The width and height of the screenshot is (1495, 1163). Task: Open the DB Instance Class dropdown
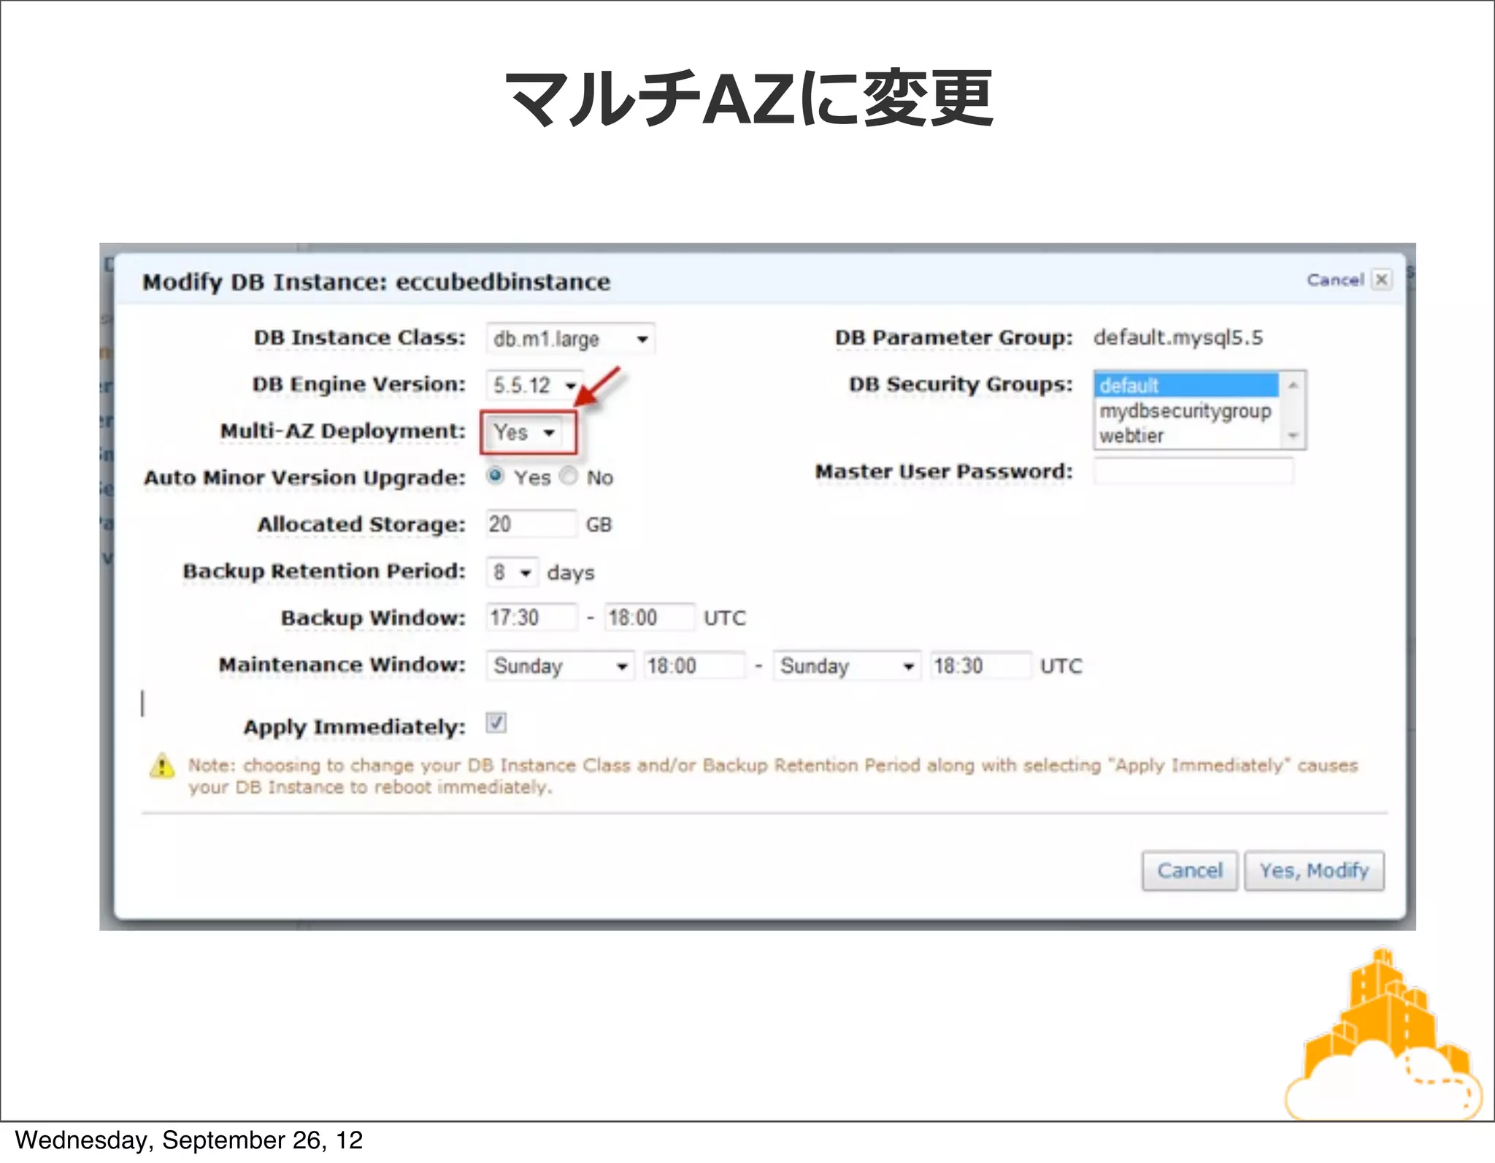pyautogui.click(x=570, y=339)
